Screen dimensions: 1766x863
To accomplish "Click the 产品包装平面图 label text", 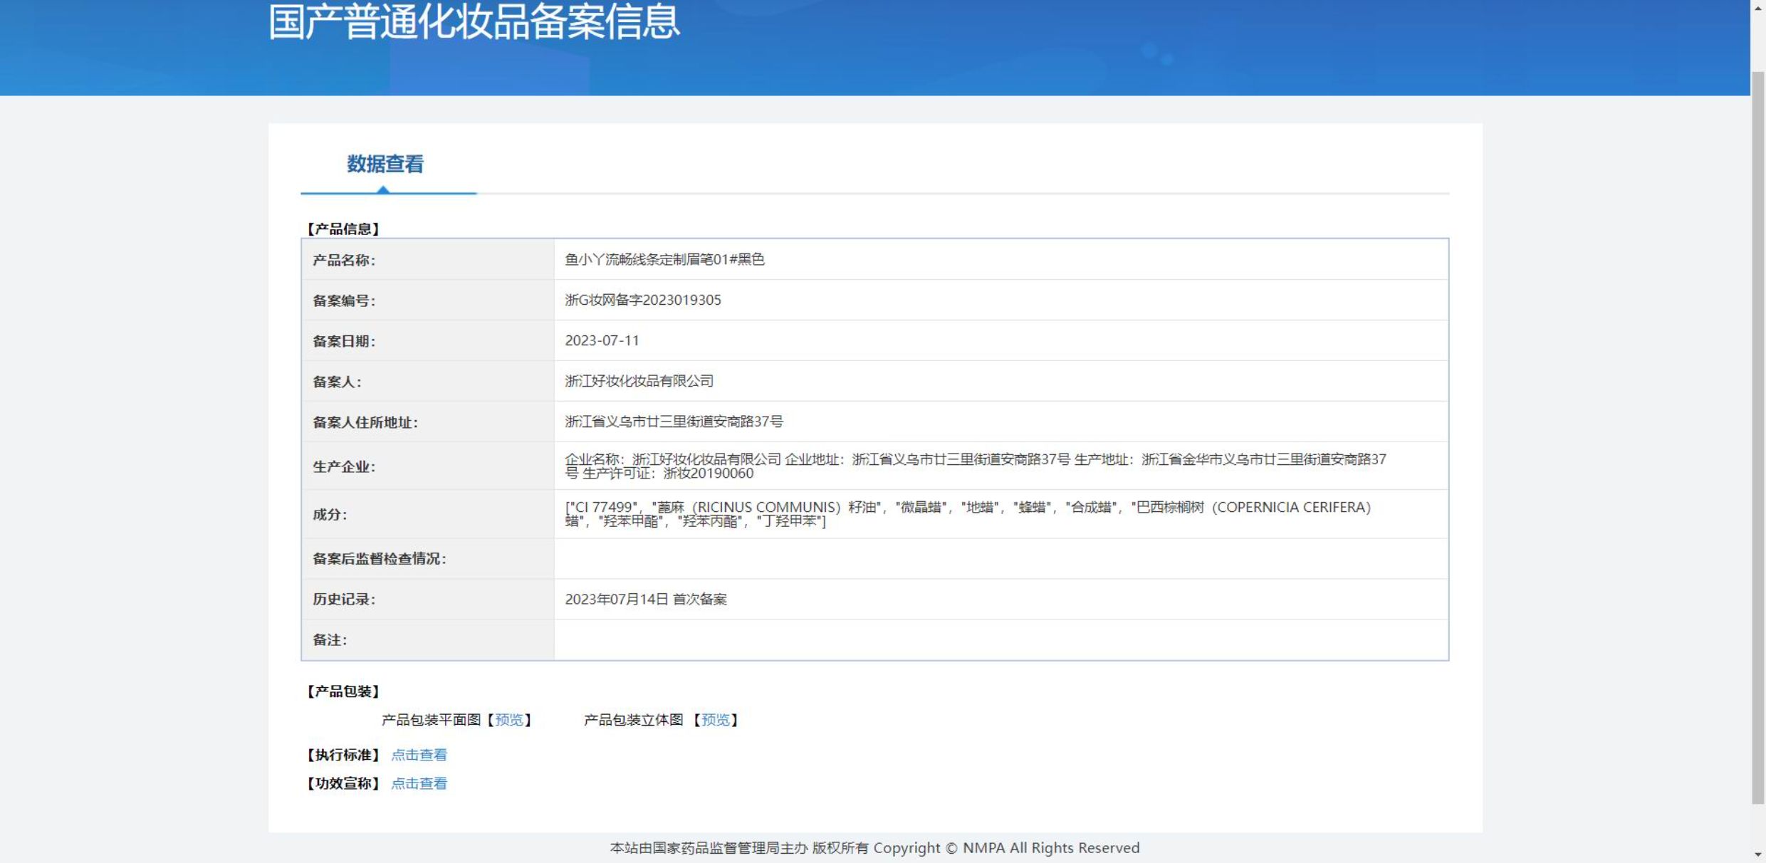I will coord(432,720).
